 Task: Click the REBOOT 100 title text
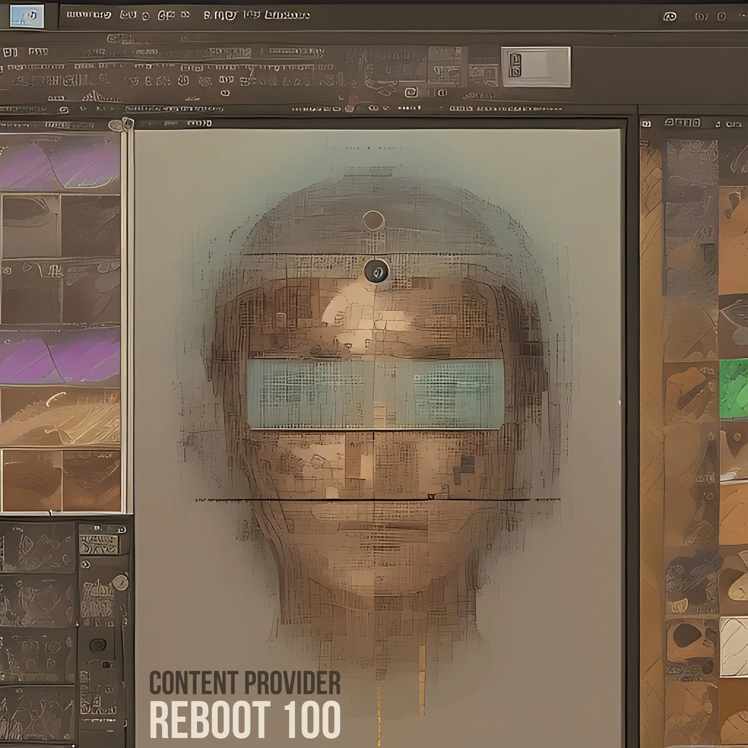245,720
